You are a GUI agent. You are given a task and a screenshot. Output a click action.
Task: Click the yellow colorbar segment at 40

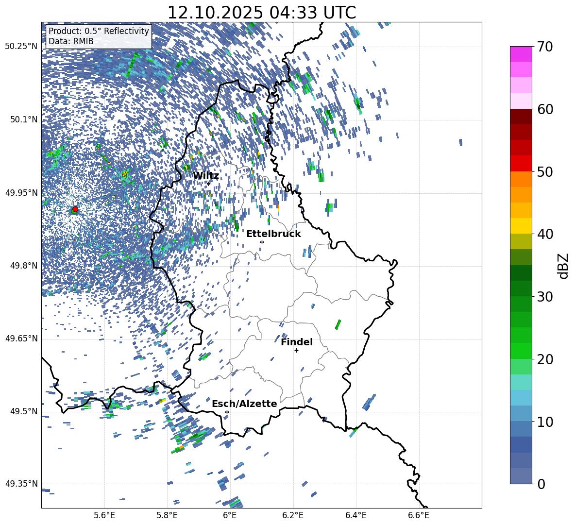[x=521, y=226]
